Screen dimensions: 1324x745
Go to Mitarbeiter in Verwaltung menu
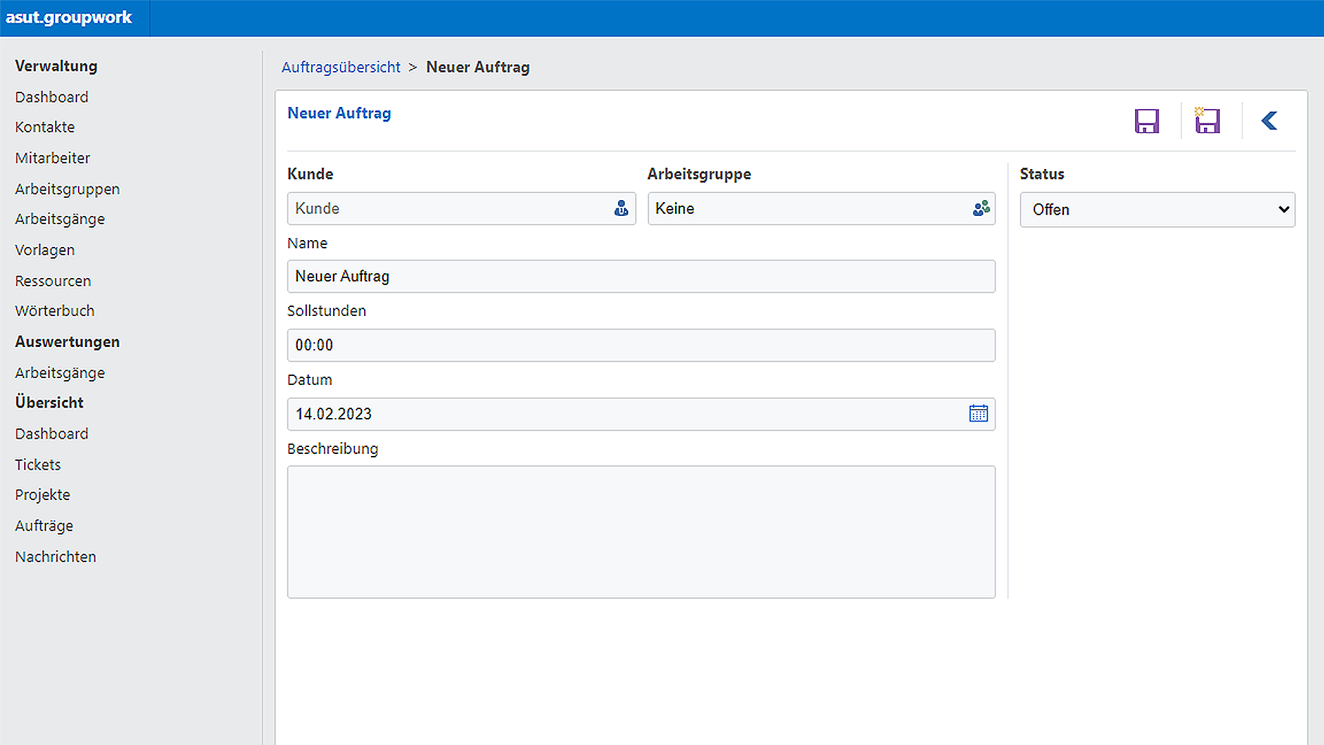(52, 158)
